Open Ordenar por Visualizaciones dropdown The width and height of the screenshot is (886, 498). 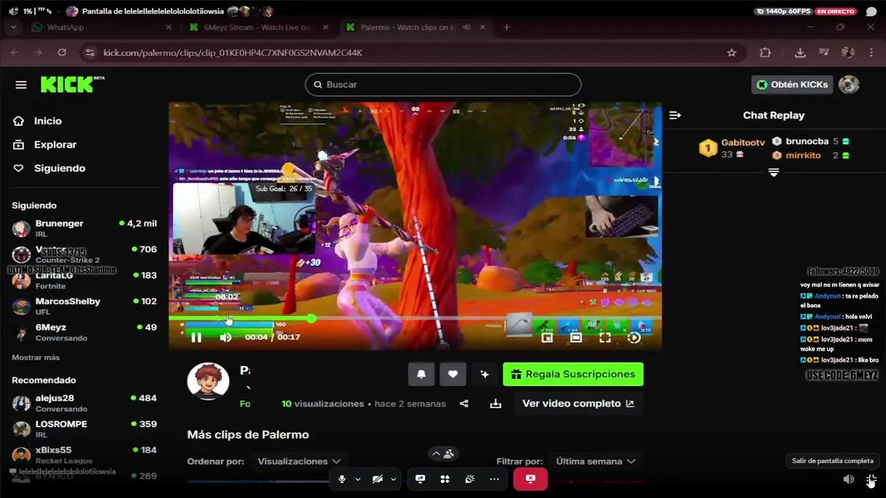299,461
